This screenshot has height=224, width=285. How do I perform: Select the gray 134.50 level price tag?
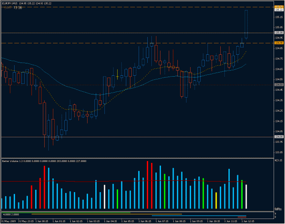coord(279,85)
